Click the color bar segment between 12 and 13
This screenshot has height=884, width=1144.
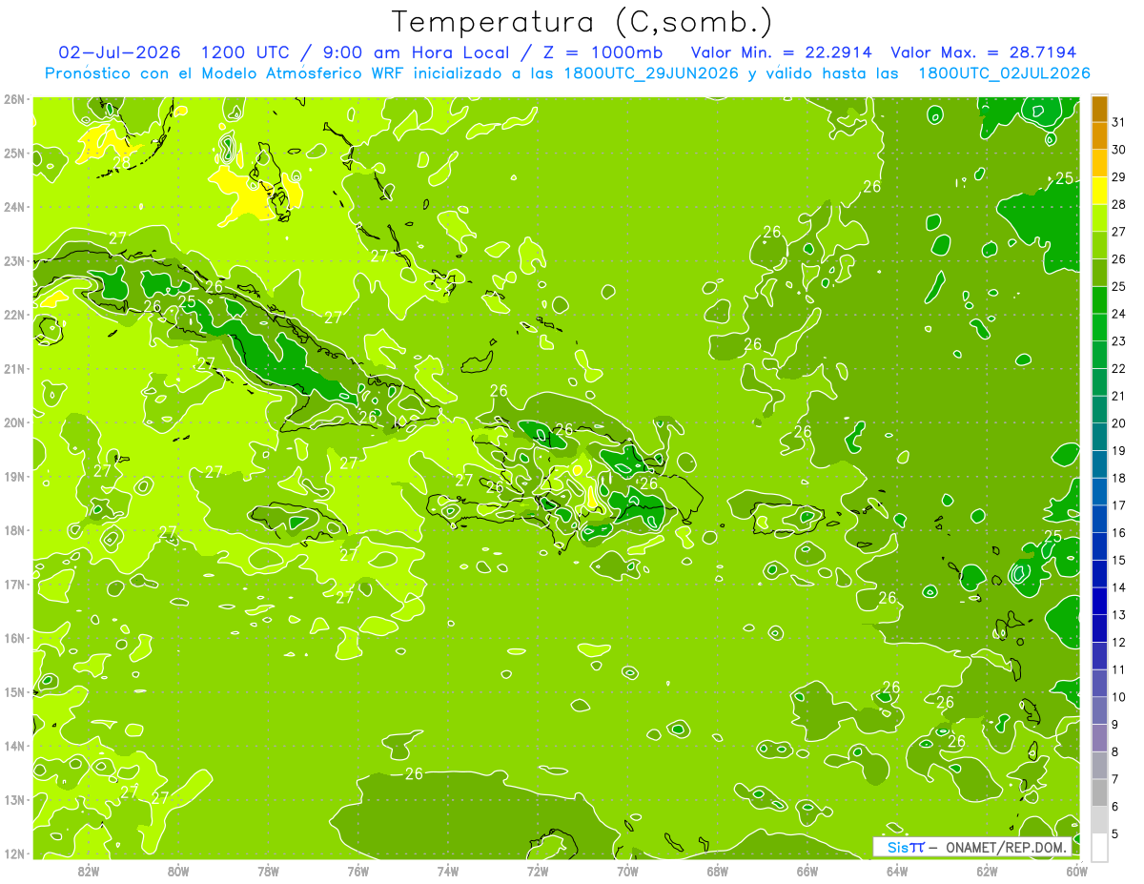[x=1099, y=629]
